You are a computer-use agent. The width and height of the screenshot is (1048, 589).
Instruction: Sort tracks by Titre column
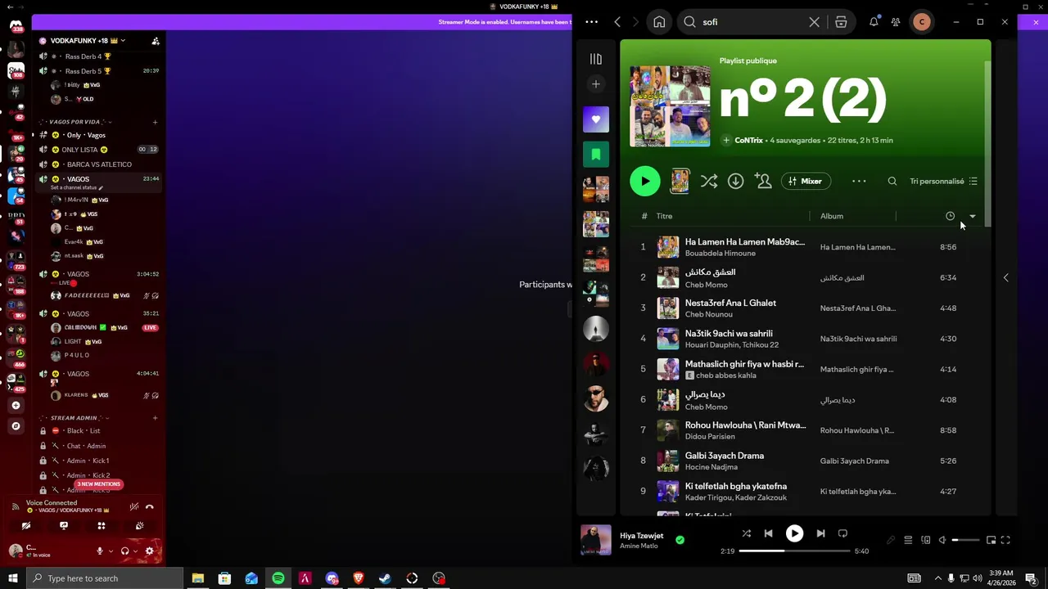[x=664, y=216]
